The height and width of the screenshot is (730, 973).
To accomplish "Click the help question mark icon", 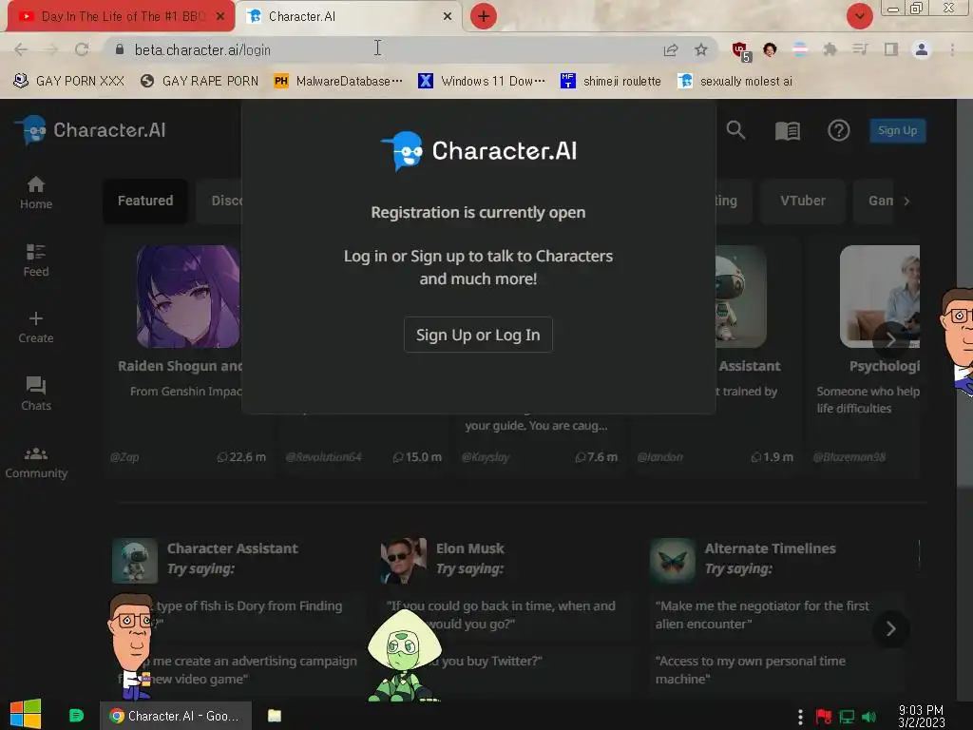I will [838, 130].
